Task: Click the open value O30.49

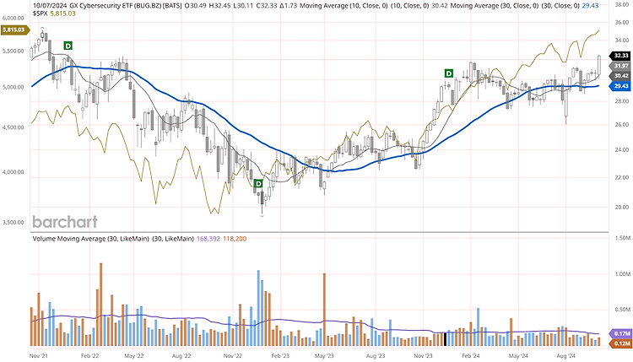Action: tap(196, 6)
